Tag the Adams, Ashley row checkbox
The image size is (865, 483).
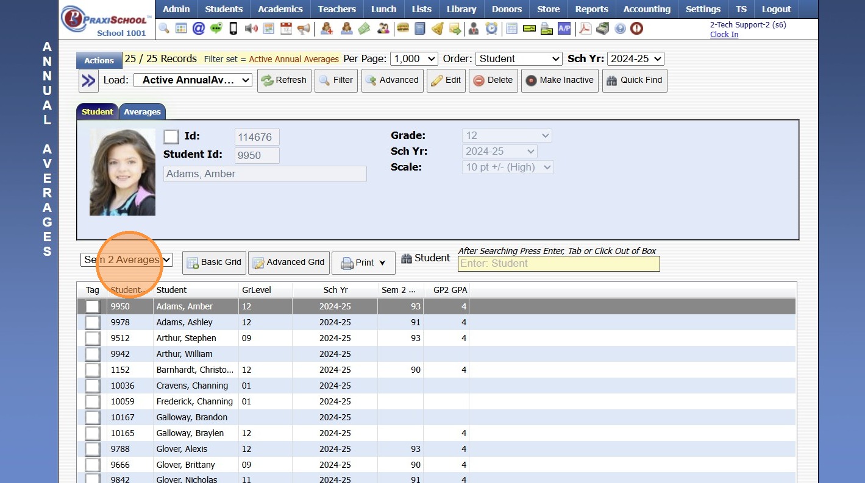click(92, 322)
